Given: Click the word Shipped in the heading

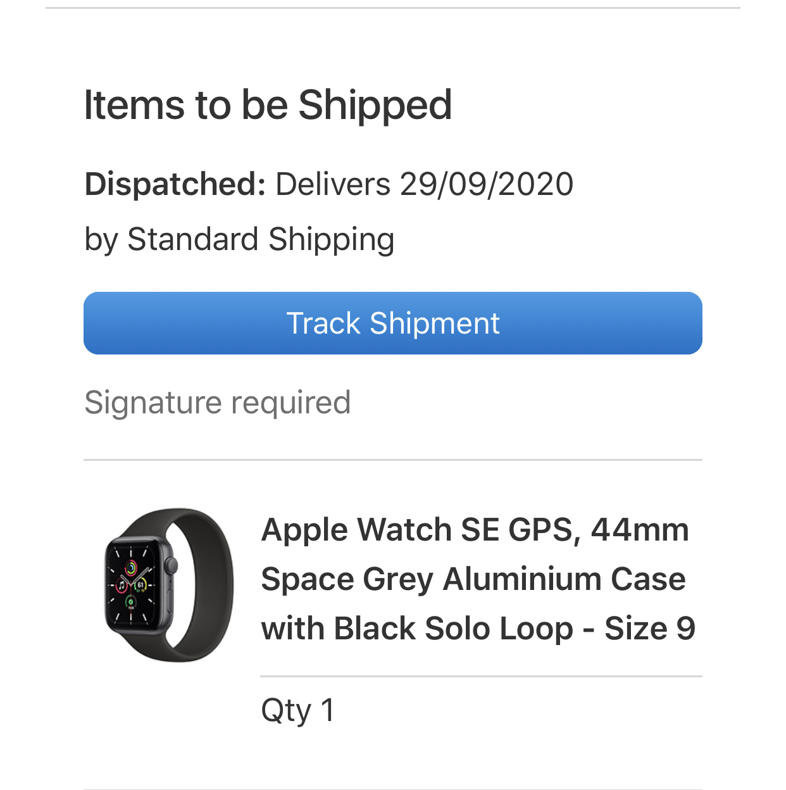Looking at the screenshot, I should (x=375, y=104).
